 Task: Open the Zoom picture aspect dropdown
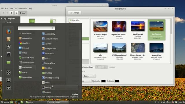point(89,76)
